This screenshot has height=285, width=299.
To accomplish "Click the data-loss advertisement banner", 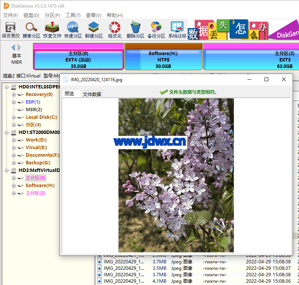I will point(243,30).
